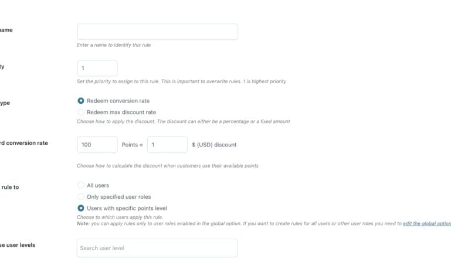
Task: Choose the All users radio circle
Action: [81, 185]
